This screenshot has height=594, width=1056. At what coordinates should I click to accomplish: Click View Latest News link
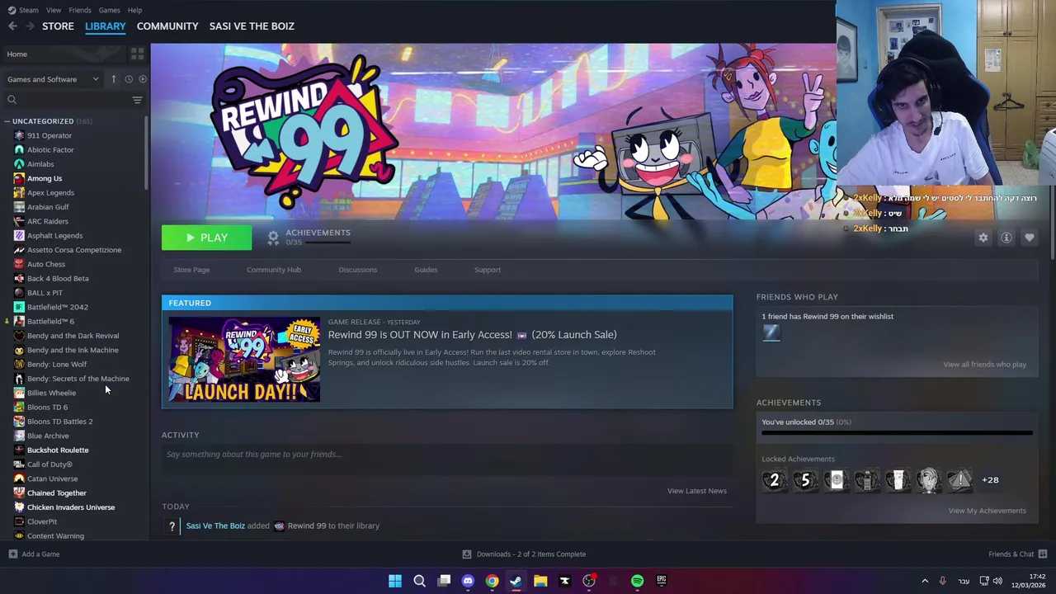point(697,491)
